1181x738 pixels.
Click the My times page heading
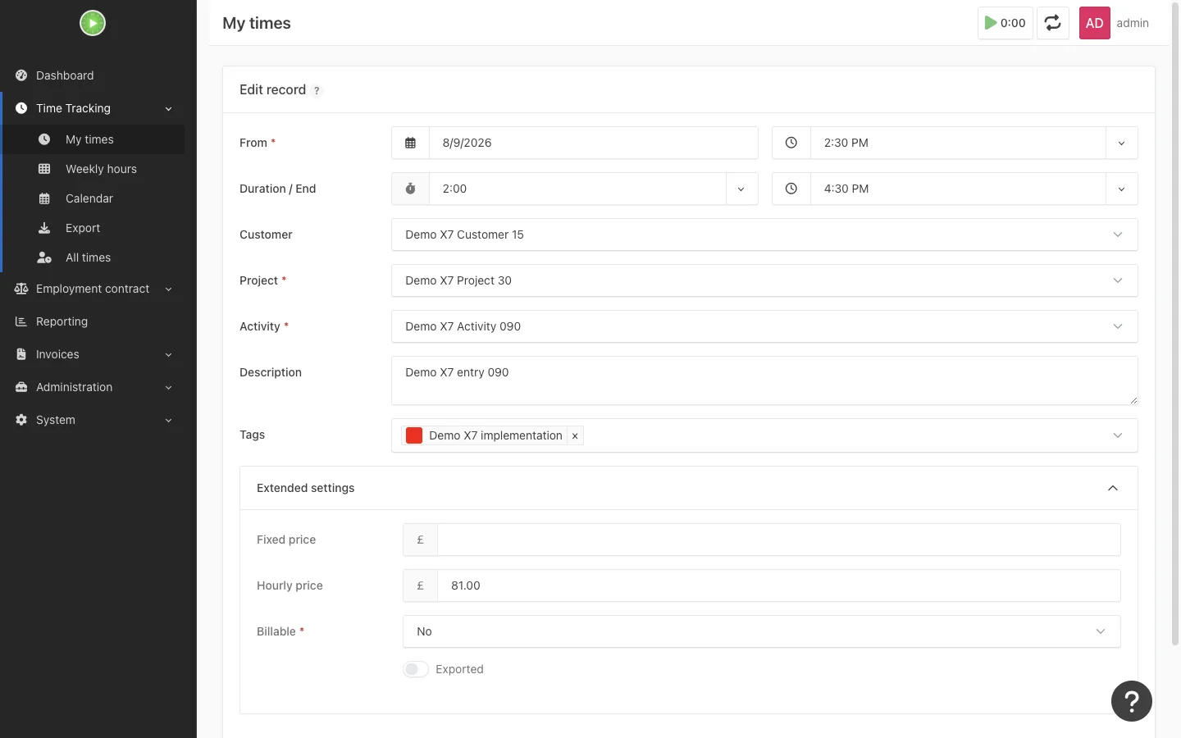257,23
